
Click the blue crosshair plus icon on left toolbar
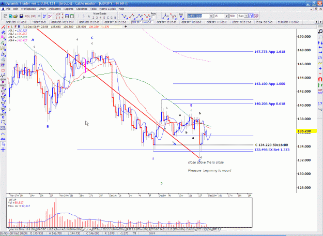coord(3,150)
